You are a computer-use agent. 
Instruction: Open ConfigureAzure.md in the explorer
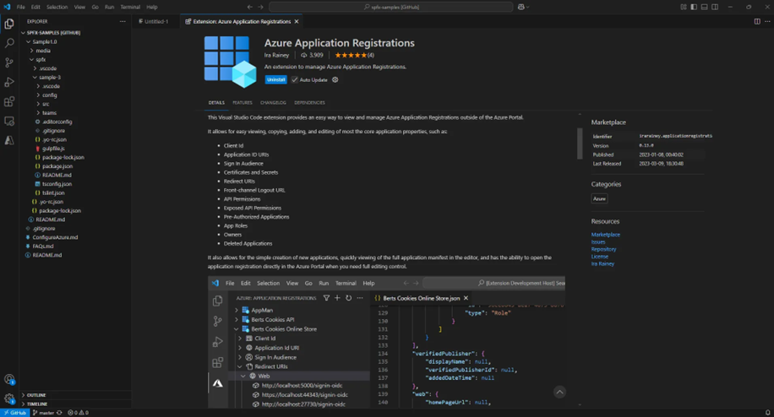[x=55, y=237]
